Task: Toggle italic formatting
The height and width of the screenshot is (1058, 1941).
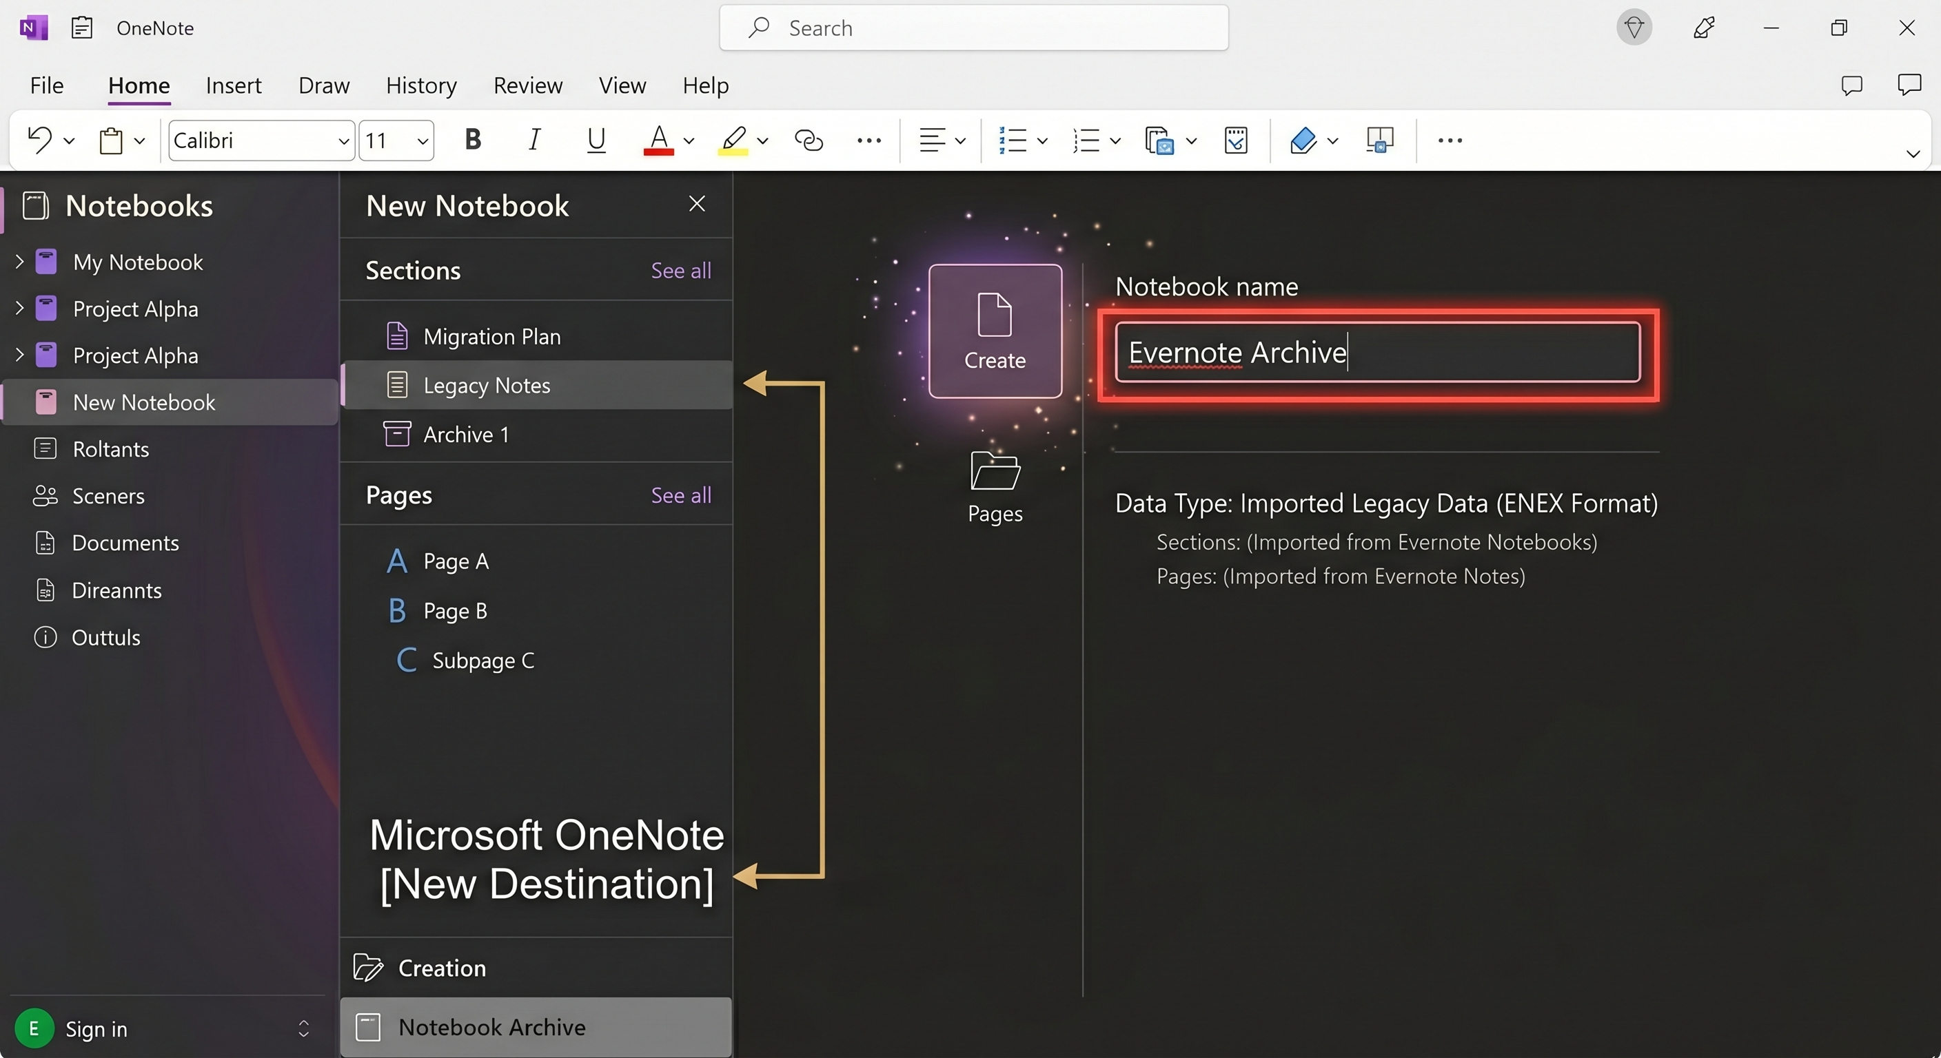Action: point(534,140)
